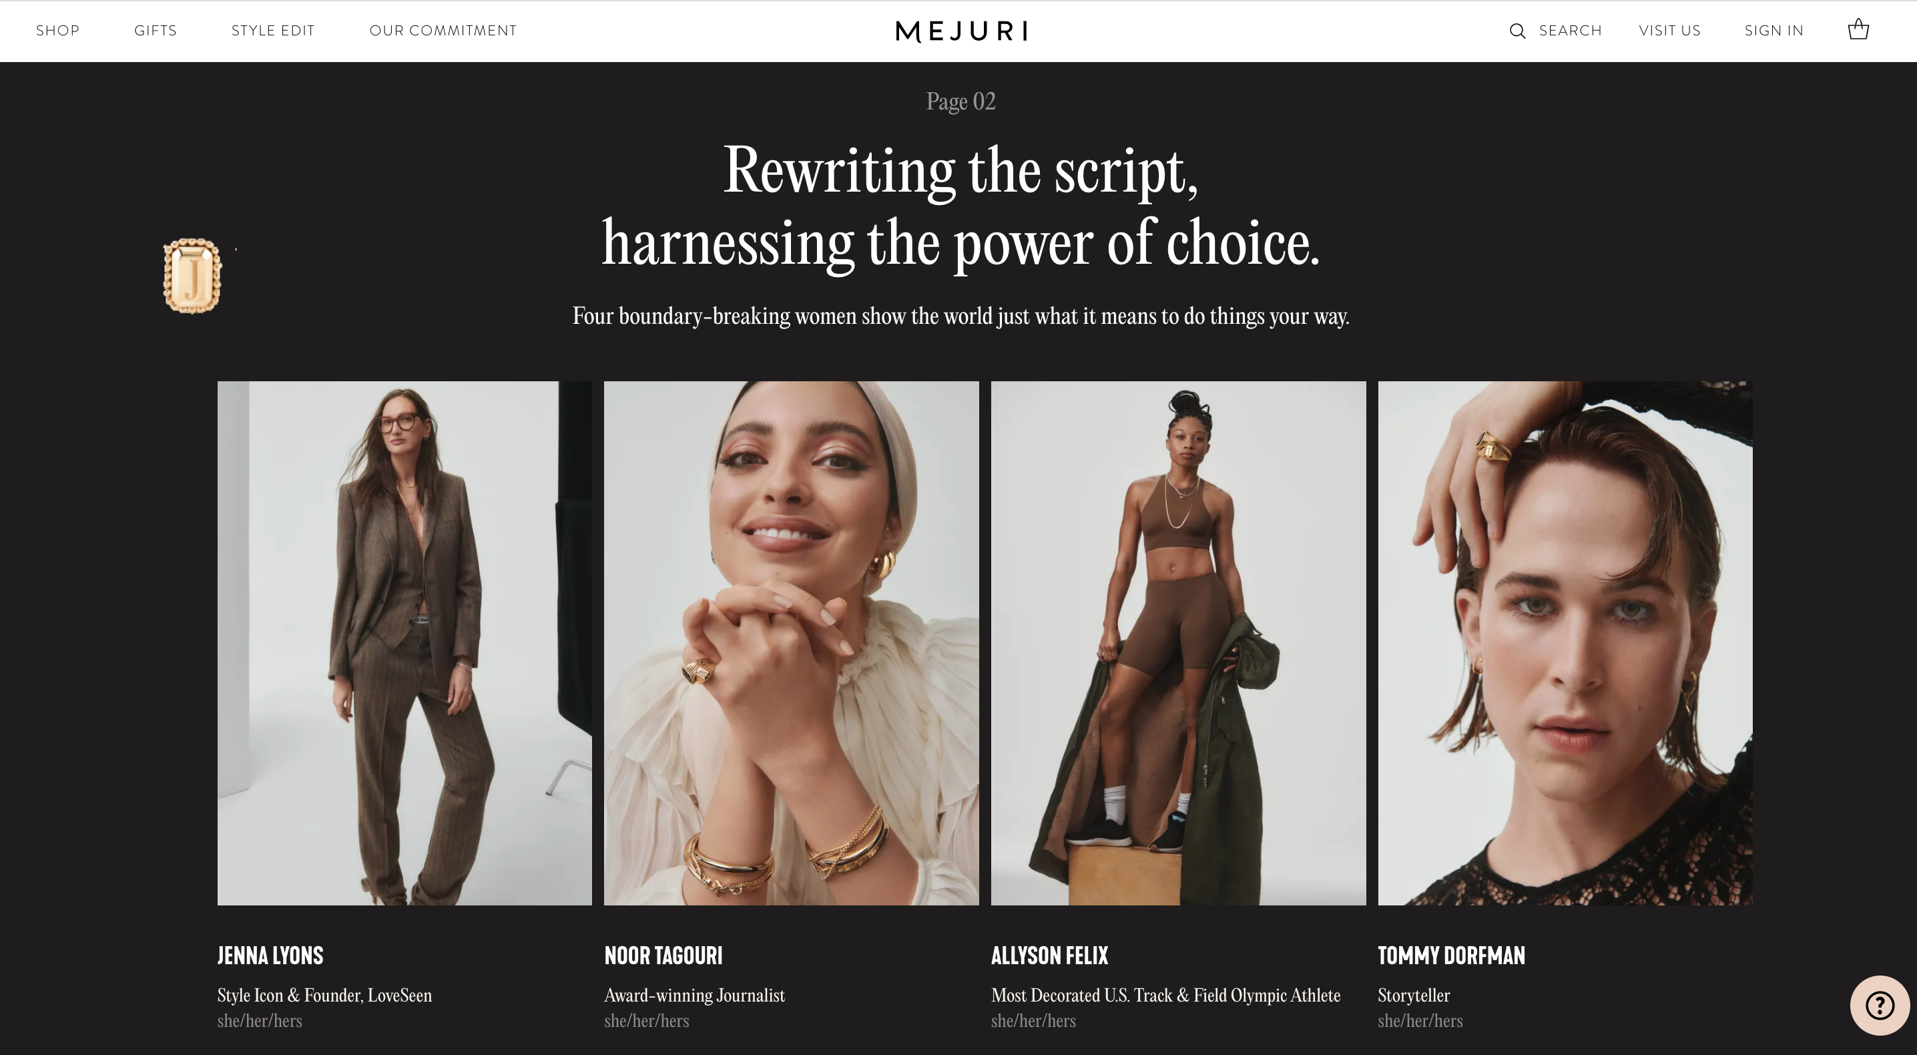
Task: Open the help question mark button
Action: coord(1880,1005)
